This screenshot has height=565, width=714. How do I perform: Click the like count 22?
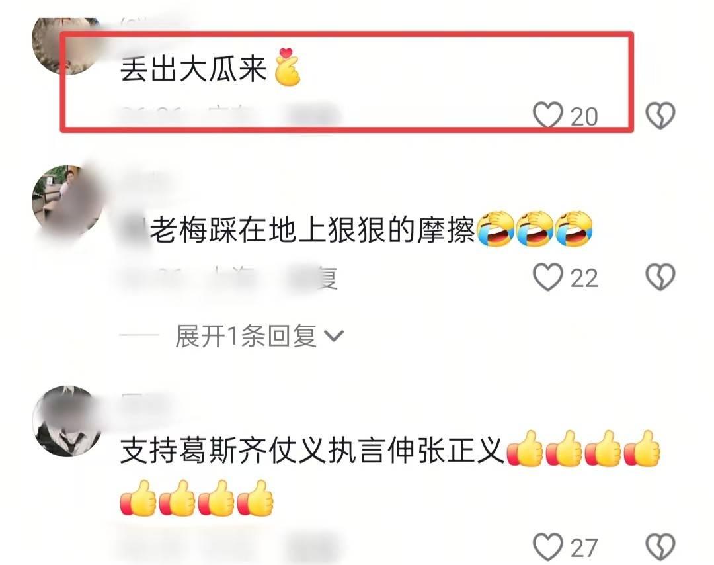click(584, 279)
